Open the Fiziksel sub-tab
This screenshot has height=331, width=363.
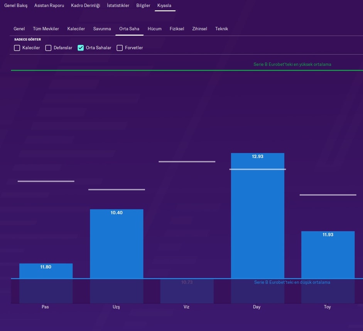point(177,29)
